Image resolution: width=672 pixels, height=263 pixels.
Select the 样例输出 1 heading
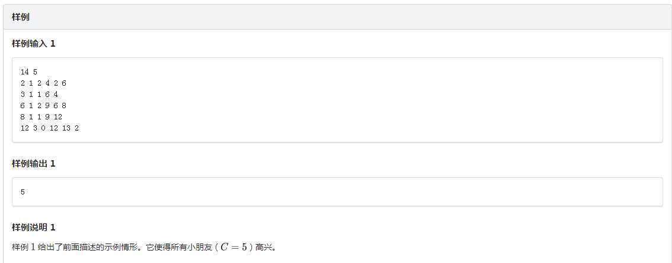pos(34,164)
